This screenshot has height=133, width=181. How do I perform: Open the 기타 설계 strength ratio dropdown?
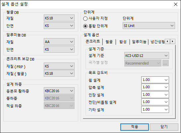155,110
